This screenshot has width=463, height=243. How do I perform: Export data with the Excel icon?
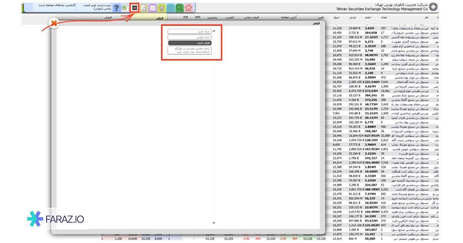124,7
